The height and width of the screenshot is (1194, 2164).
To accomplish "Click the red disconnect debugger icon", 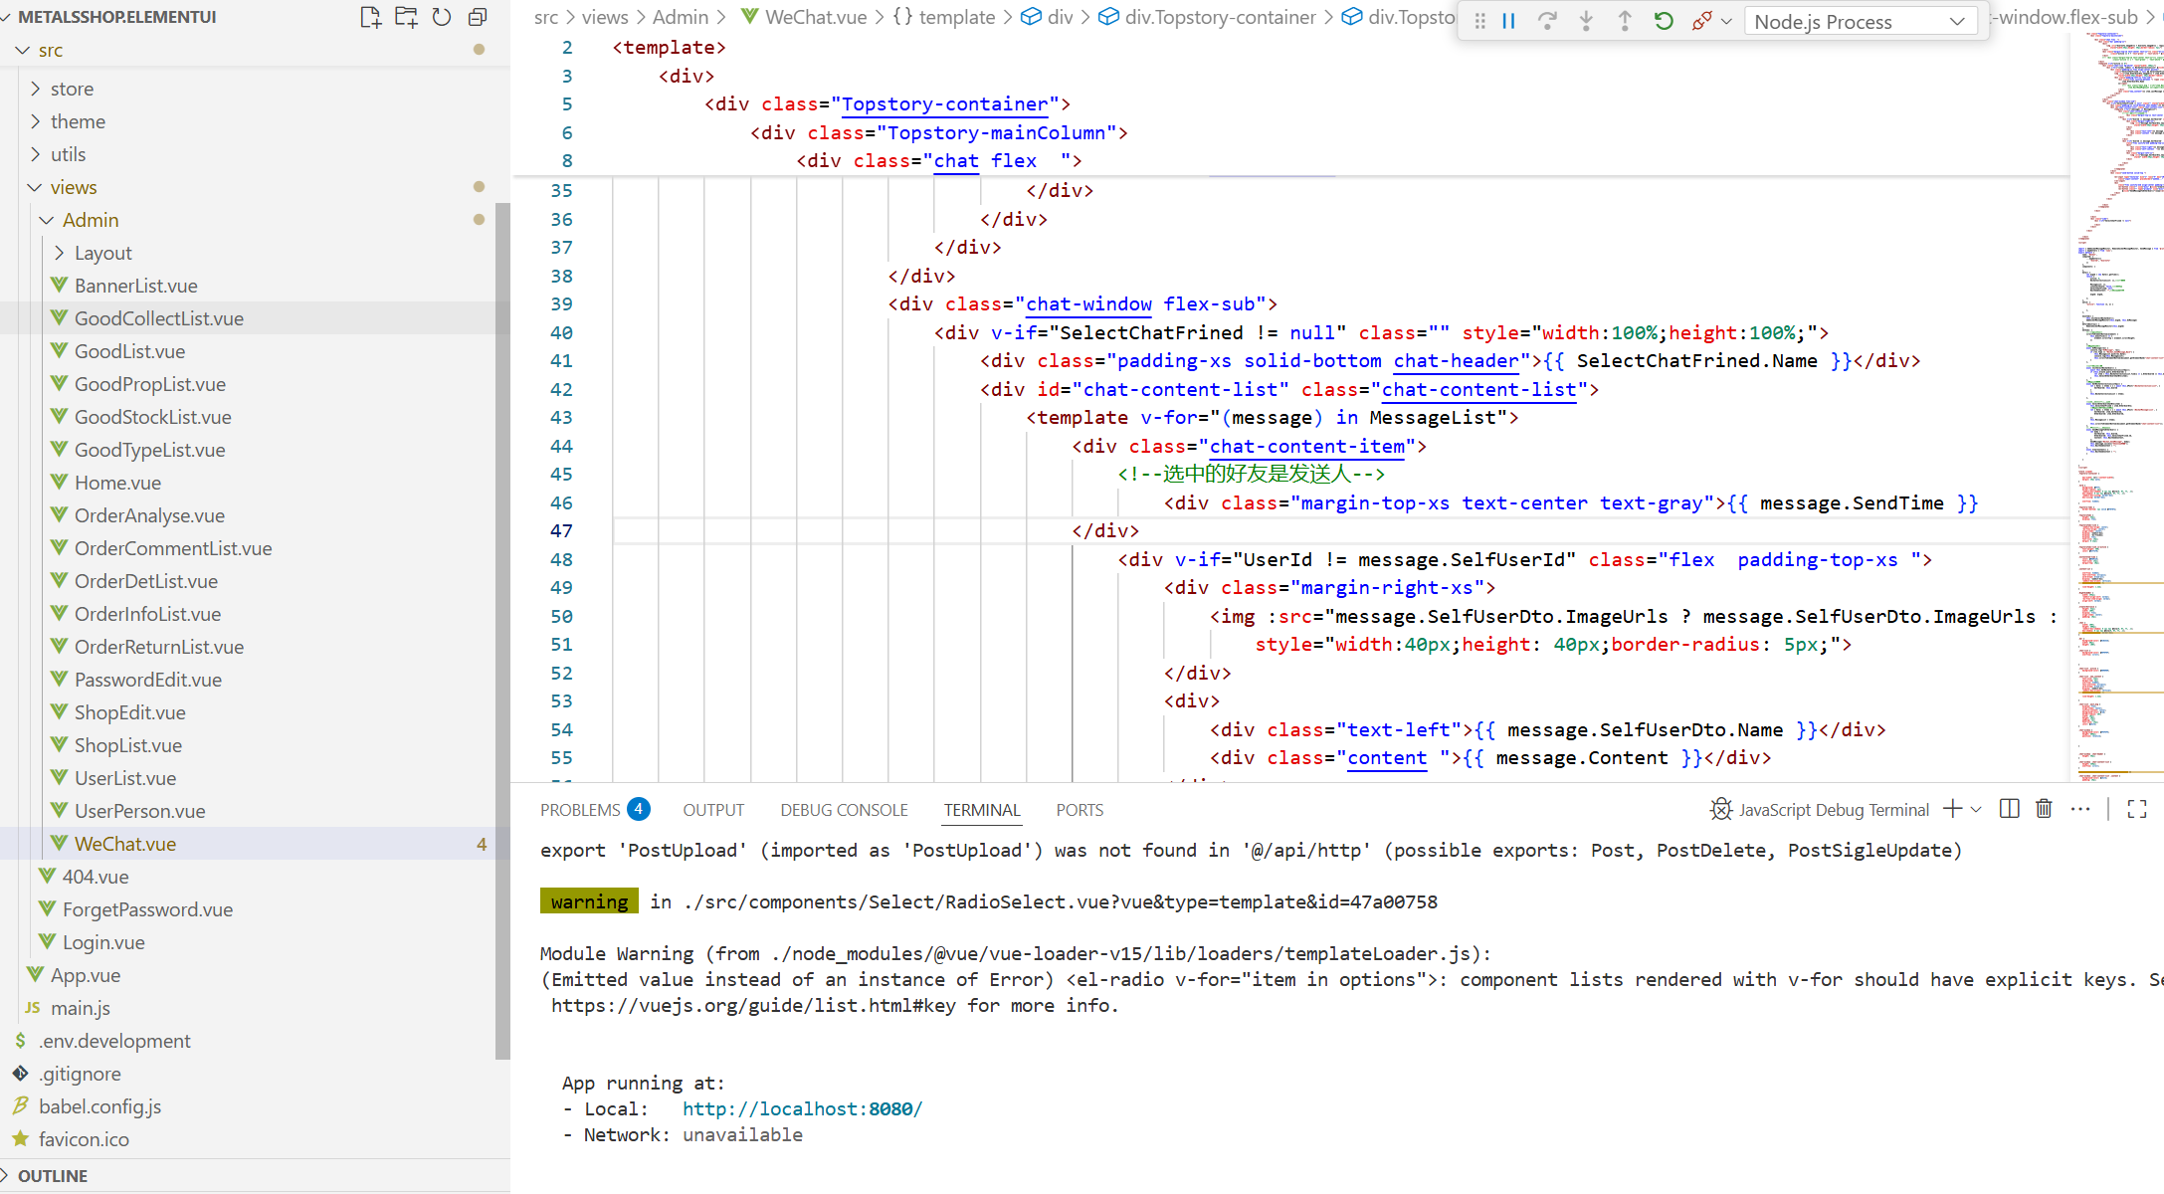I will 1701,21.
